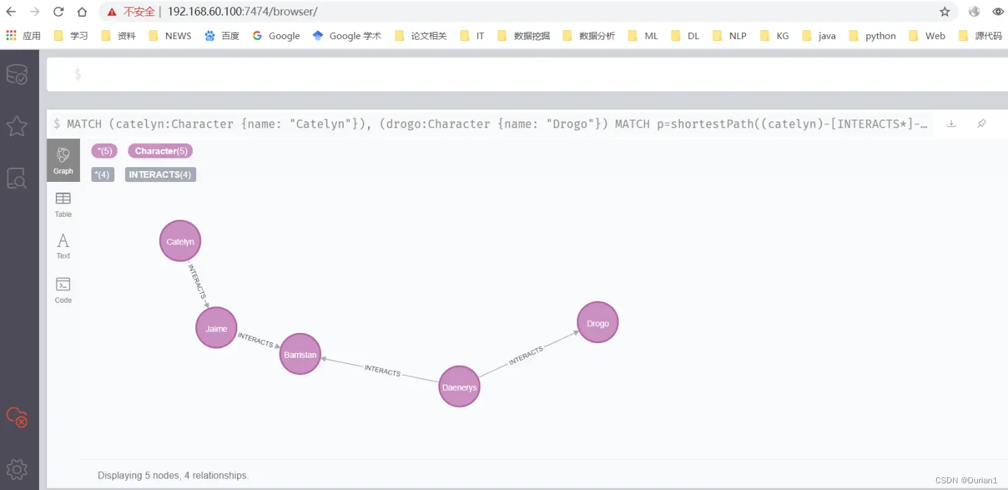Click the executed MATCH query text
Image resolution: width=1008 pixels, height=490 pixels.
[498, 124]
